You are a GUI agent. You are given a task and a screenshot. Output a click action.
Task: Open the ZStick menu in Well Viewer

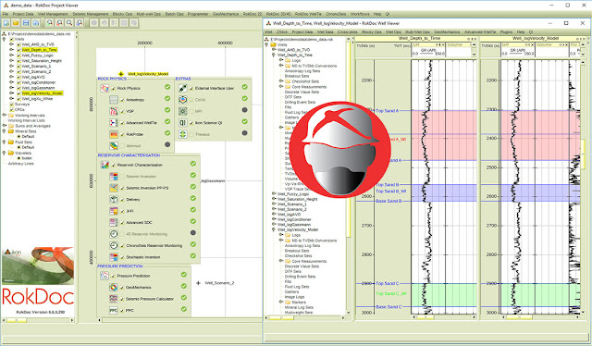point(282,32)
